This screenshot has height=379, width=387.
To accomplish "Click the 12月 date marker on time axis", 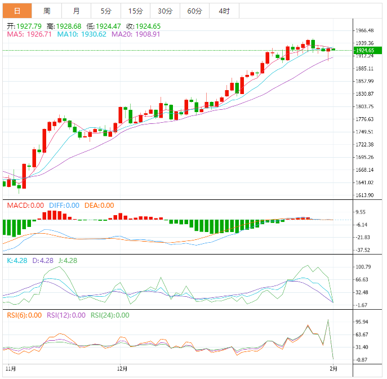I will click(122, 369).
